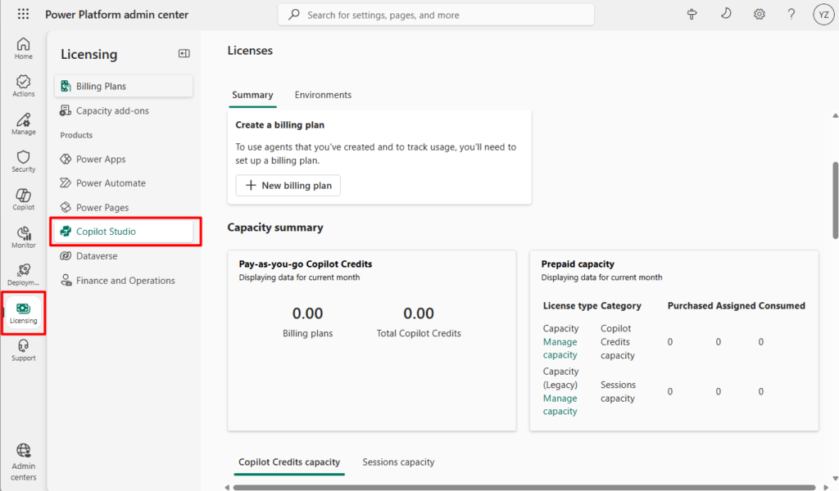Switch to the Environments tab
This screenshot has height=491, width=839.
click(323, 95)
